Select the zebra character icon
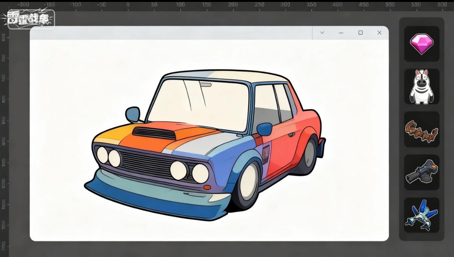Image resolution: width=454 pixels, height=257 pixels. [x=421, y=87]
